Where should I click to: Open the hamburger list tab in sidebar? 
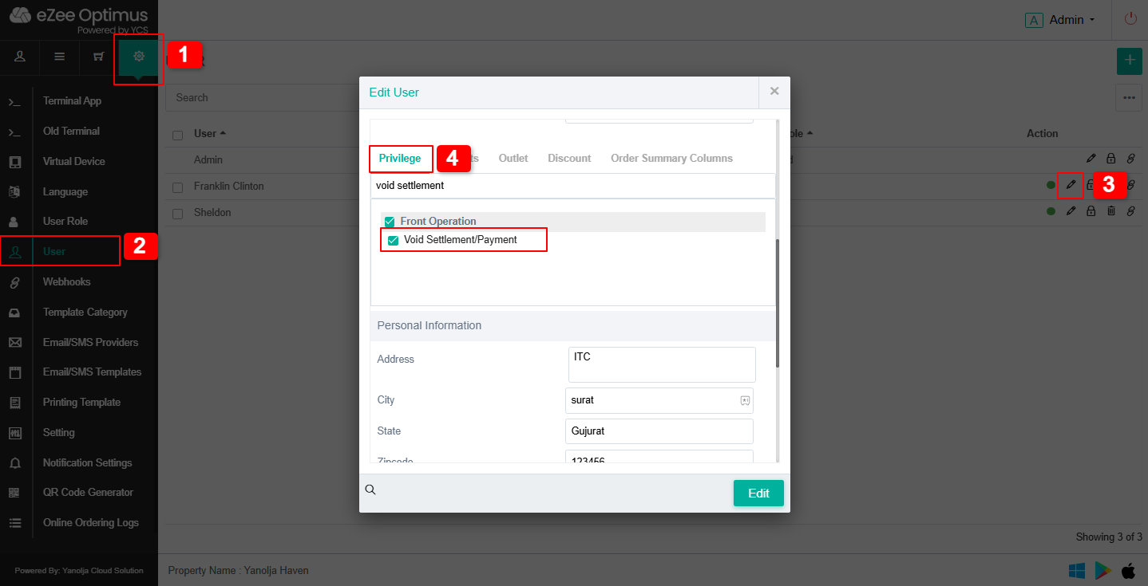[59, 57]
